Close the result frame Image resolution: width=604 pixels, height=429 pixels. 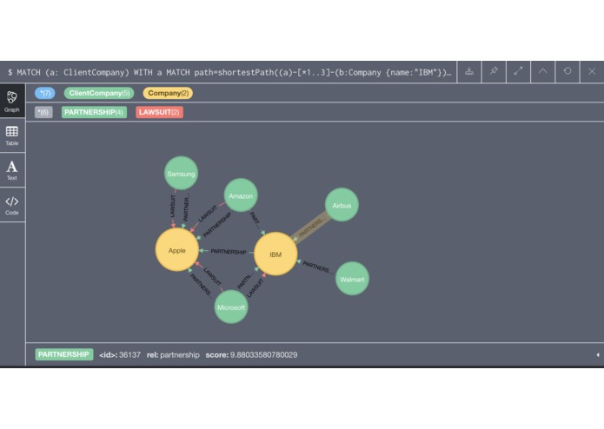point(592,71)
